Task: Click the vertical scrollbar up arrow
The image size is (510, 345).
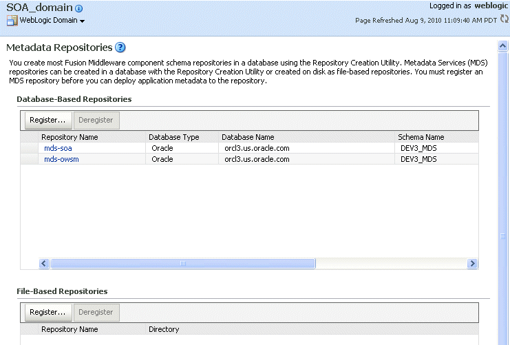Action: (503, 46)
